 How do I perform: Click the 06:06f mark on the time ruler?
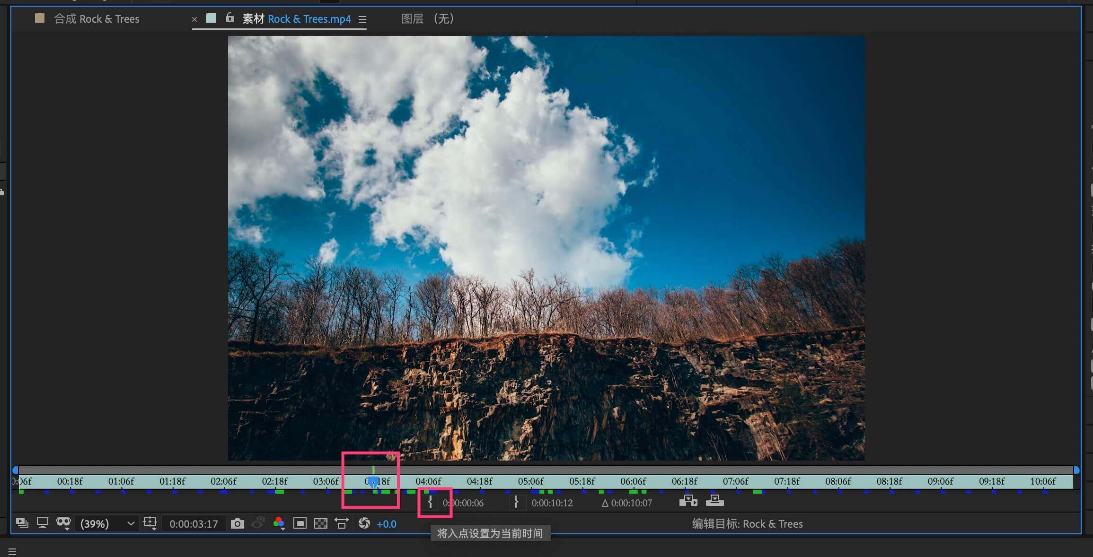point(633,481)
